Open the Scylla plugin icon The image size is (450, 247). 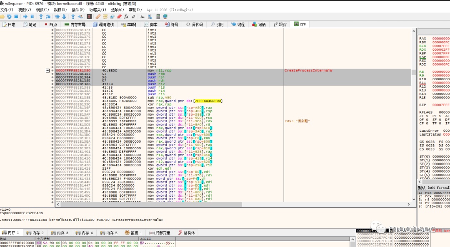point(89,17)
